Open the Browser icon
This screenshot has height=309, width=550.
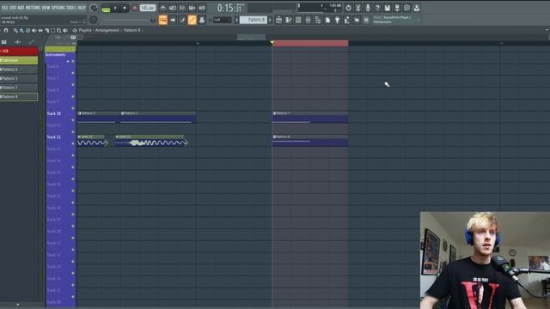[x=318, y=20]
